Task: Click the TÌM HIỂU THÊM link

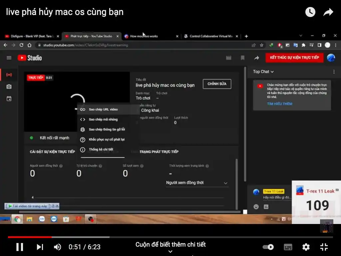Action: tap(279, 104)
